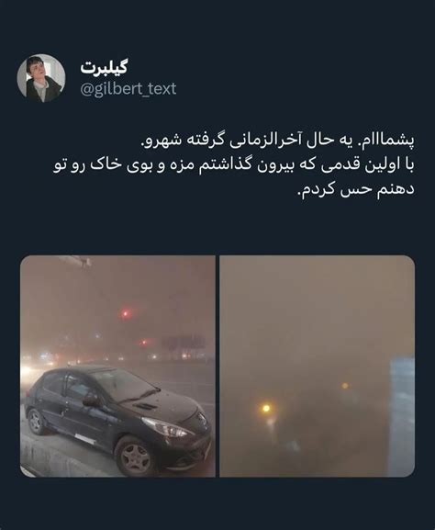Click the car's front wheel
This screenshot has width=435, height=530.
(x=136, y=458)
